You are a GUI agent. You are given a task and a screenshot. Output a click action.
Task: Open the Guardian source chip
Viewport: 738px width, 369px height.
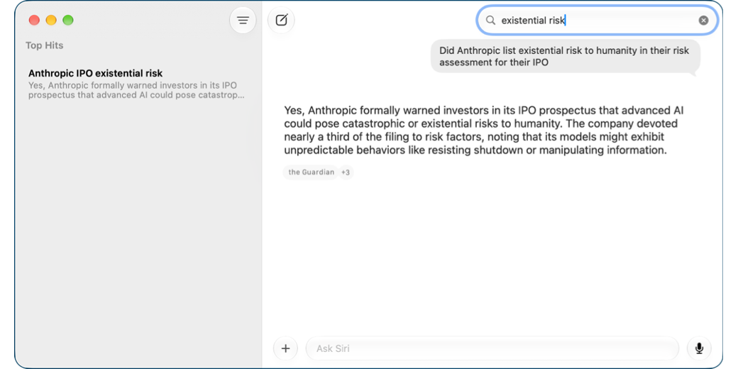pyautogui.click(x=311, y=172)
